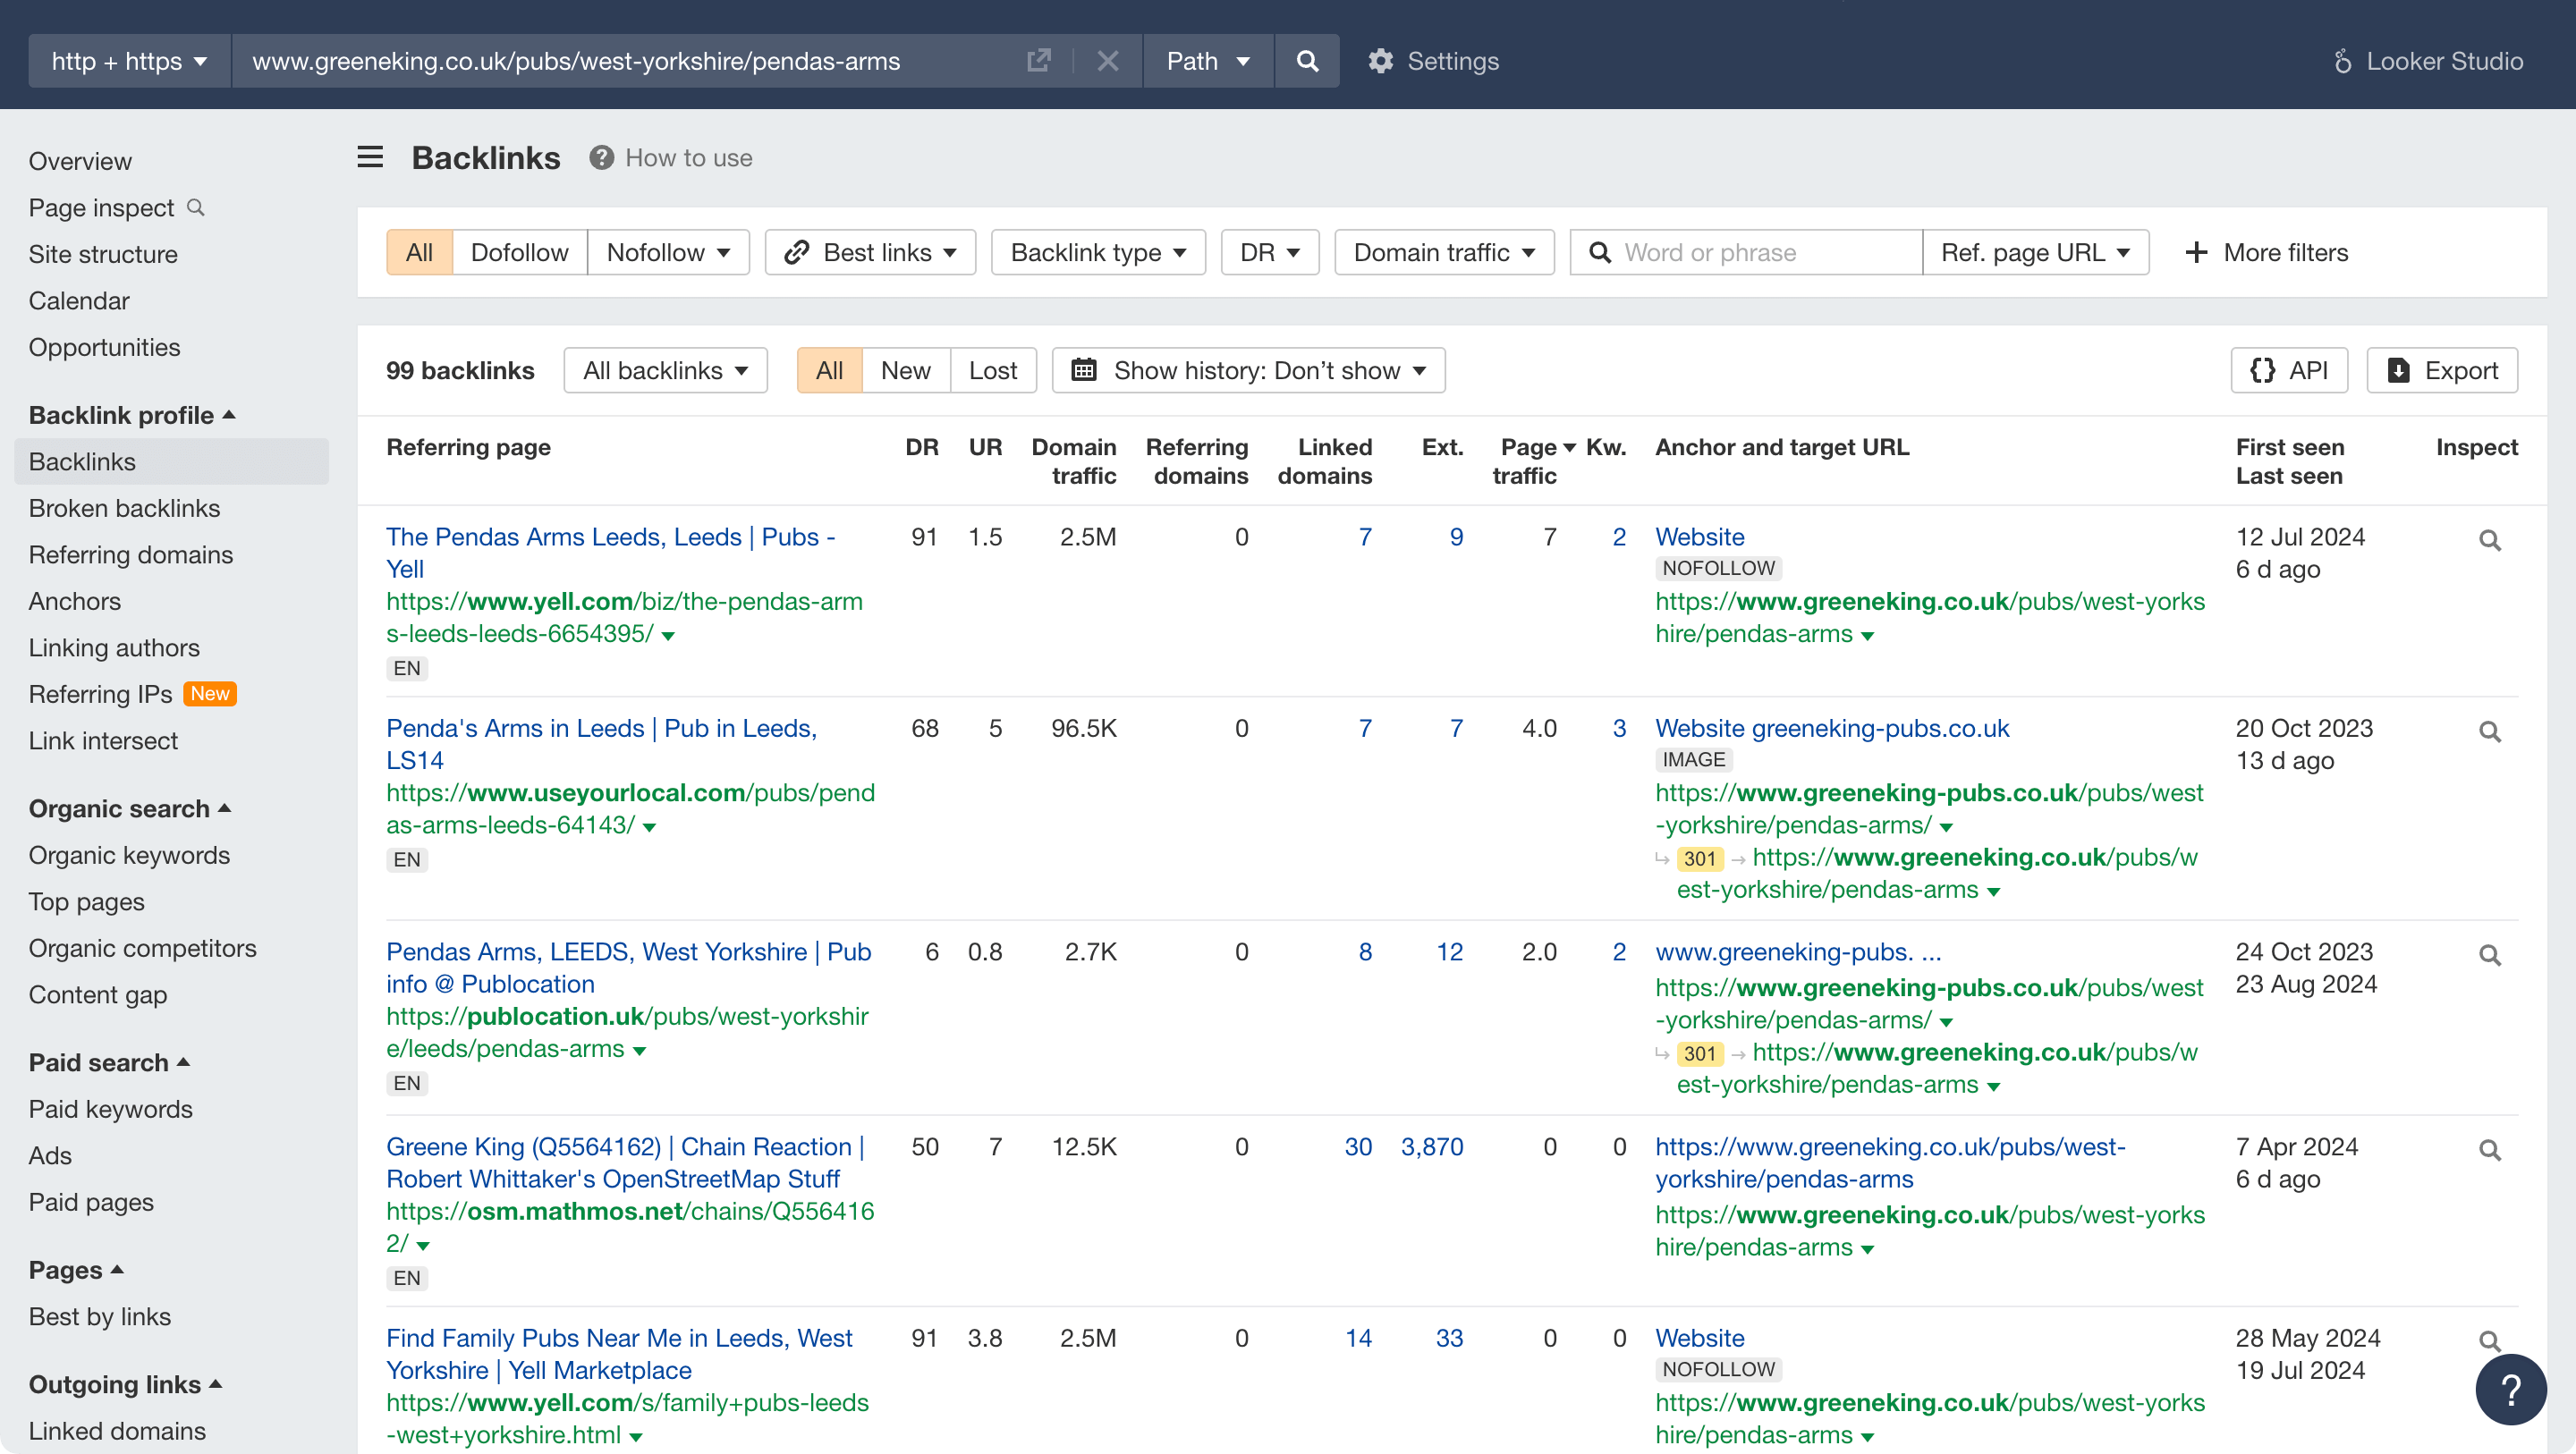
Task: Go to Overview in sidebar
Action: tap(80, 161)
